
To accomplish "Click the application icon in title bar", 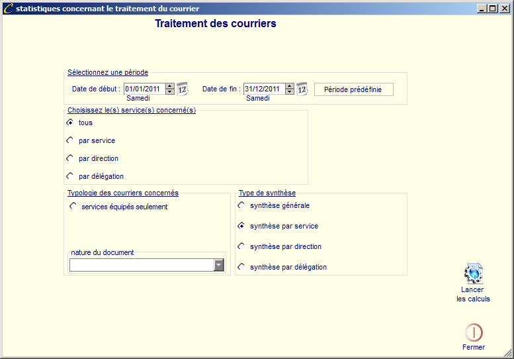I will click(8, 9).
